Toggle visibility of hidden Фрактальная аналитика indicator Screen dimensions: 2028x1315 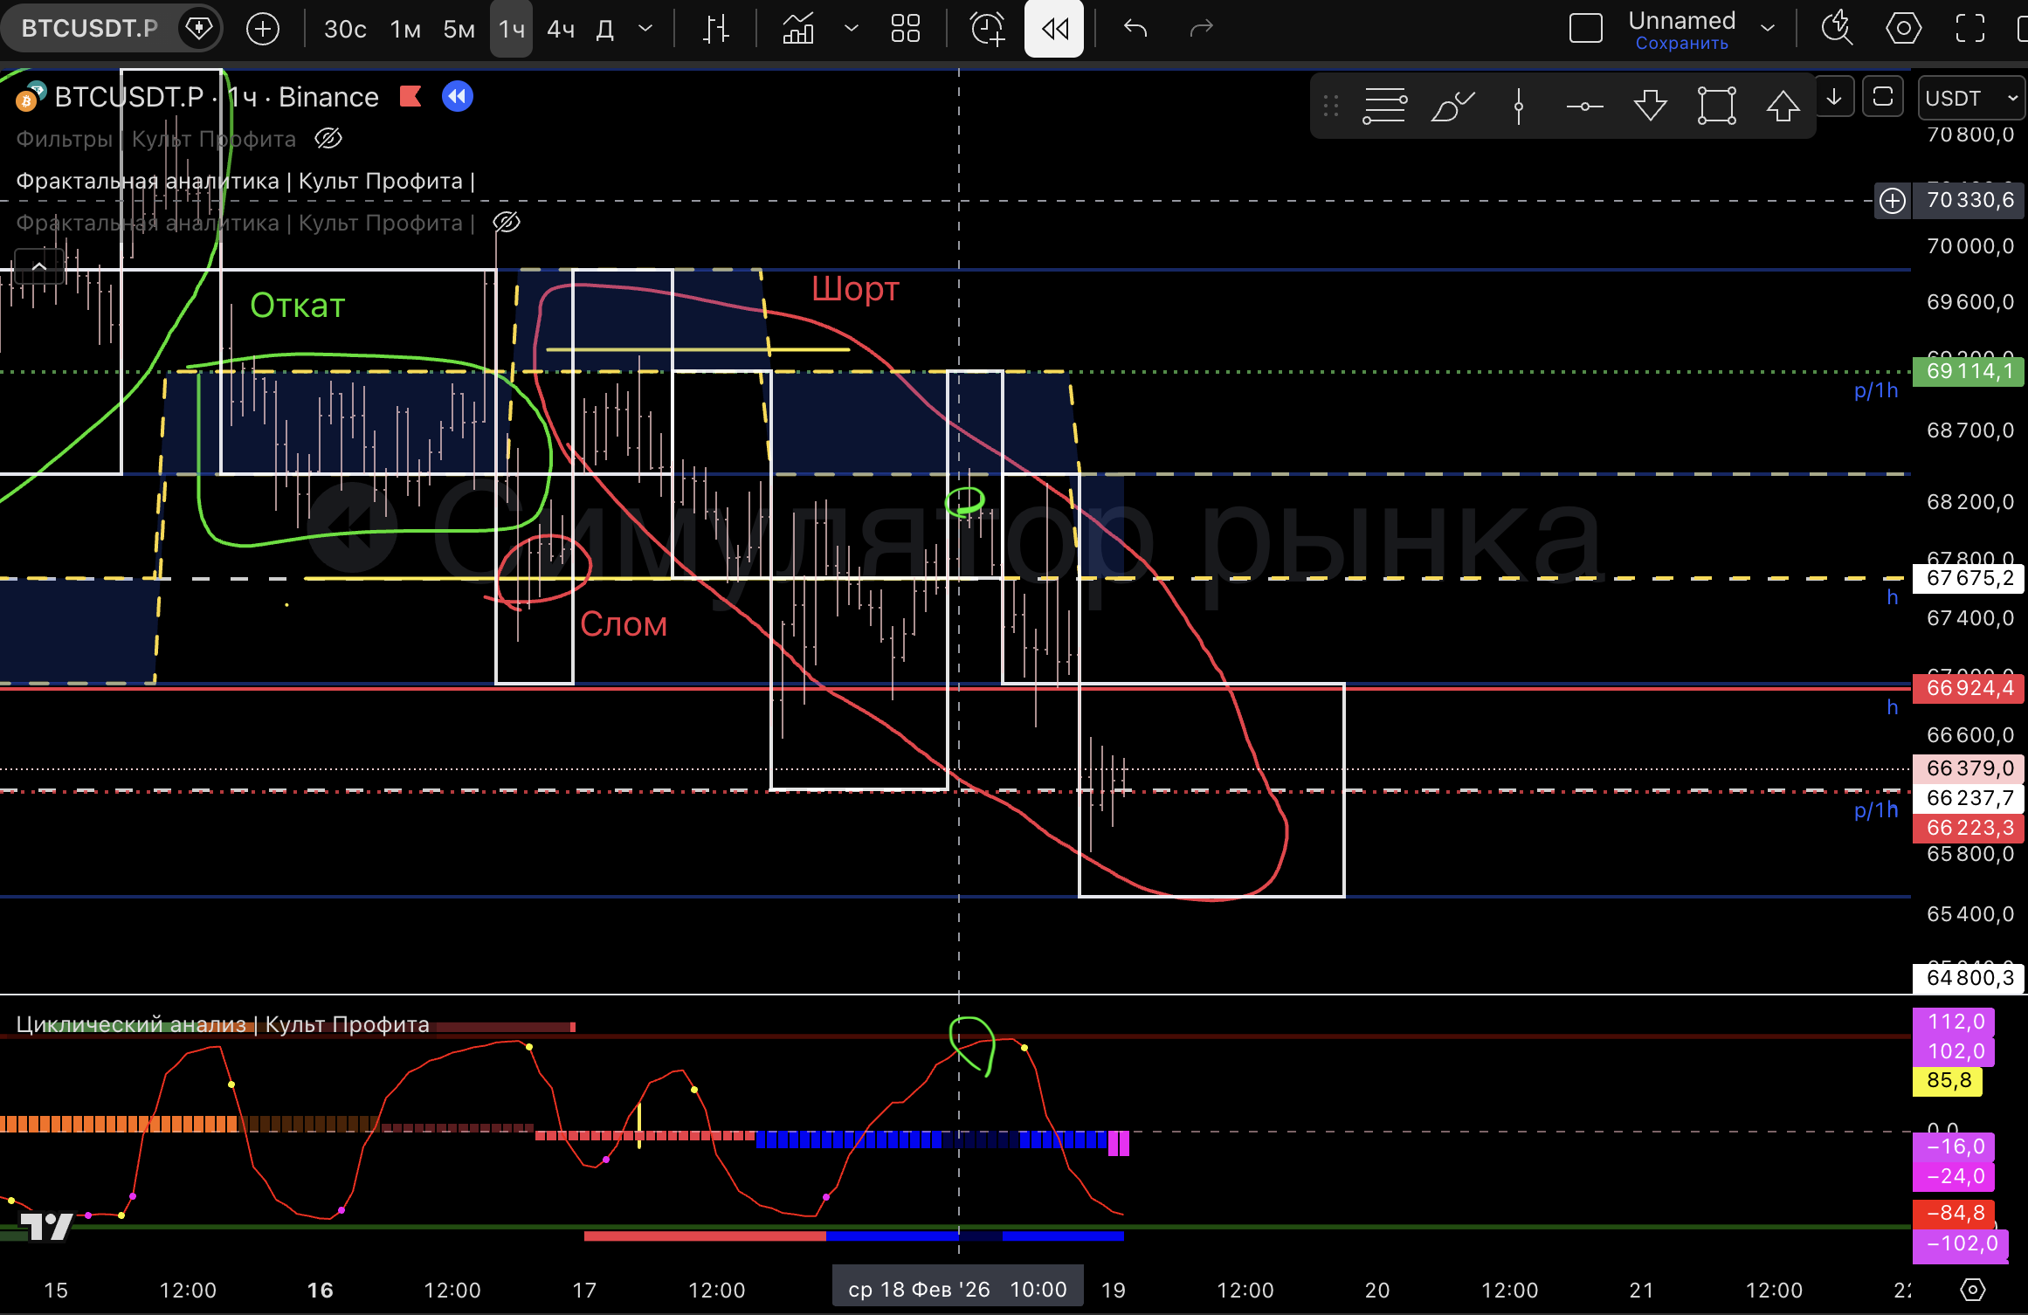click(x=507, y=223)
